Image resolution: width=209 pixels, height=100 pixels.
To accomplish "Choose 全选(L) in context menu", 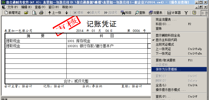I will [179, 85].
